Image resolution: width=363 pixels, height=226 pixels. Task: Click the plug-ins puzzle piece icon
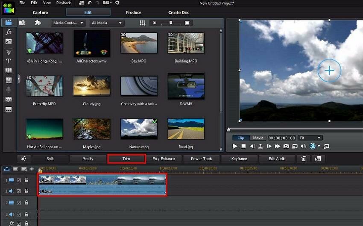pyautogui.click(x=38, y=23)
